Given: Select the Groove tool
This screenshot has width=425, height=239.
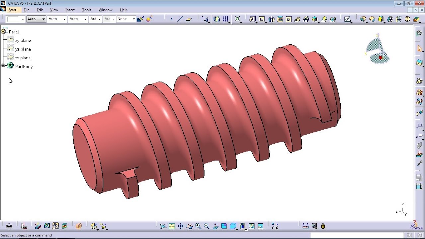Looking at the screenshot, I should click(x=280, y=19).
